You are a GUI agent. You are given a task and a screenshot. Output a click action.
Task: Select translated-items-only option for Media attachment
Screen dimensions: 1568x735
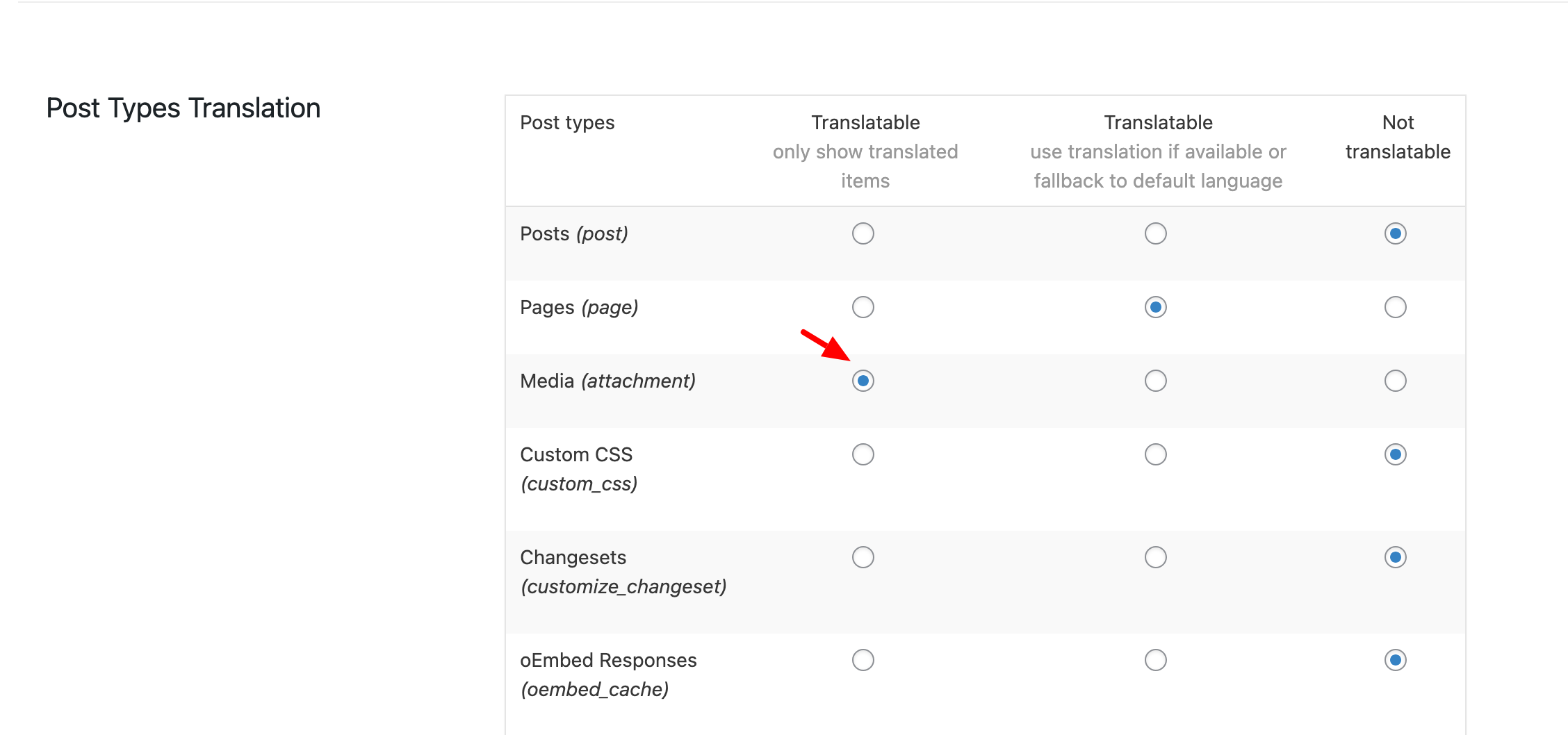click(x=863, y=381)
